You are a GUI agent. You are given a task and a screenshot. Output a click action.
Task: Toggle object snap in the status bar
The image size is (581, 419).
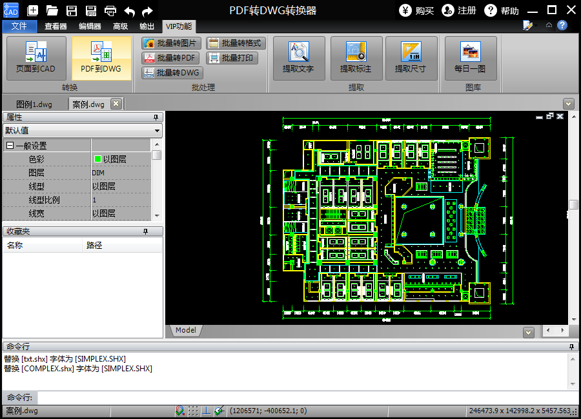coord(180,411)
